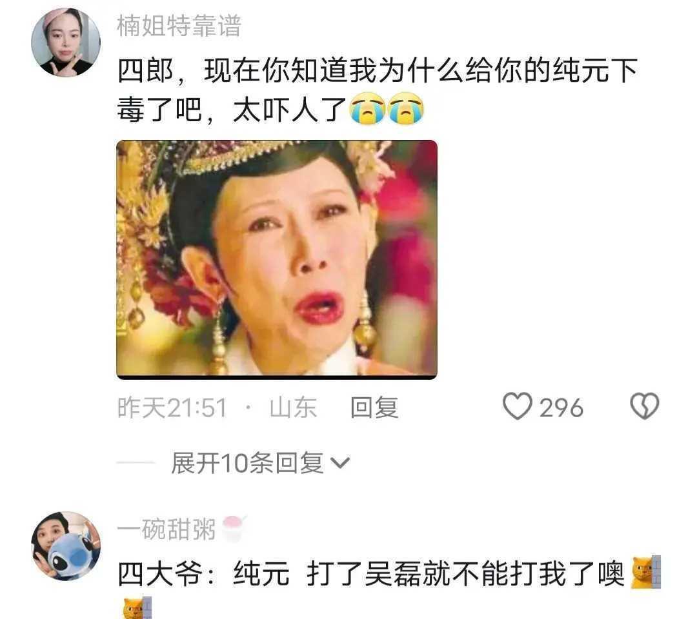This screenshot has height=619, width=697.
Task: Tap the first crying emoji
Action: click(367, 109)
